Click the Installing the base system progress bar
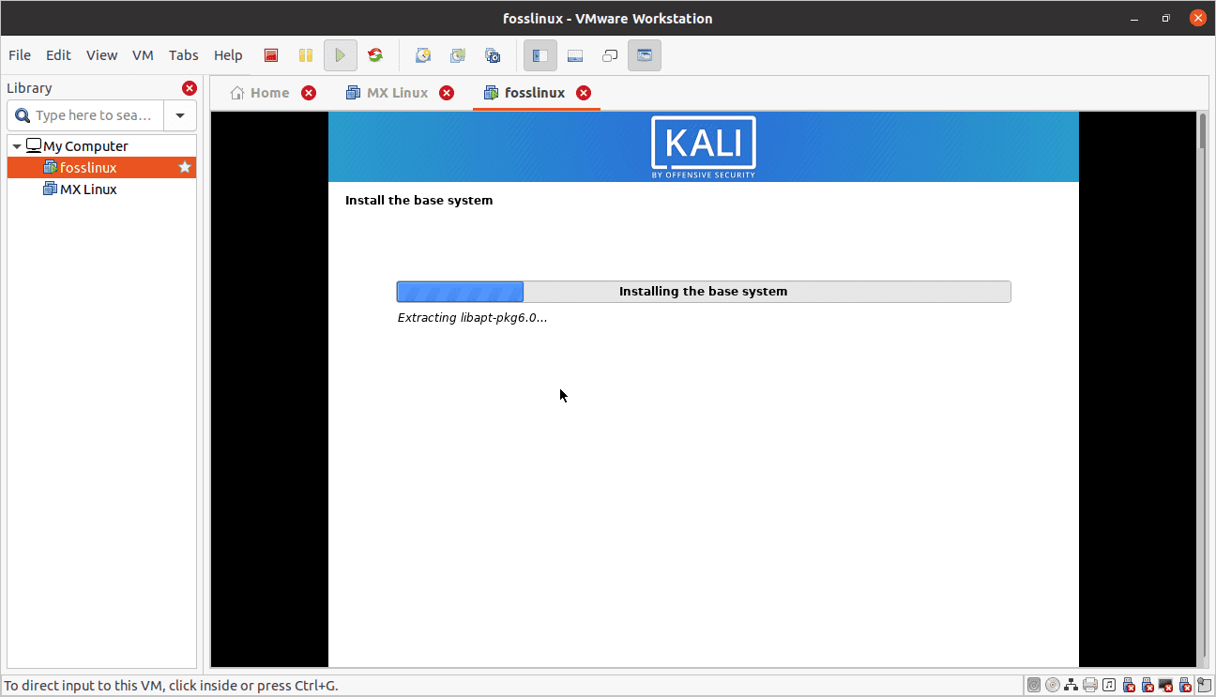This screenshot has width=1216, height=697. 704,292
